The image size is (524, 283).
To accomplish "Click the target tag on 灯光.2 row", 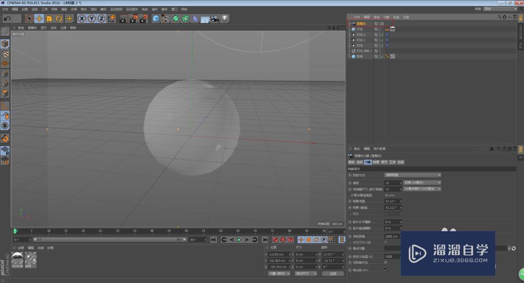I will tap(387, 35).
